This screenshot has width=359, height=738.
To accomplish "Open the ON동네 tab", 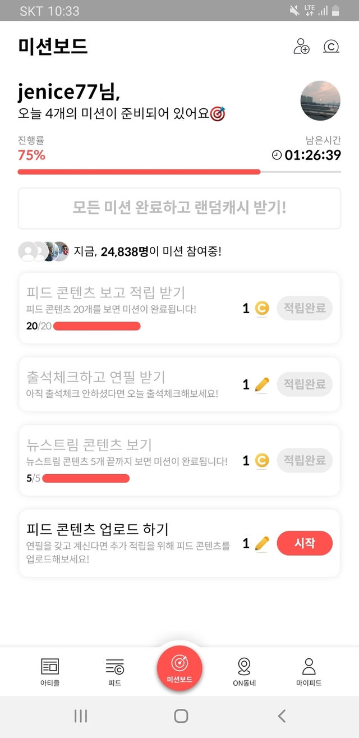I will click(x=244, y=672).
